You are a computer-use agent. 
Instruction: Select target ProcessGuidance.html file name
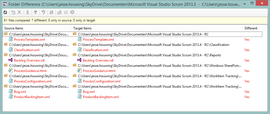pos(99,71)
